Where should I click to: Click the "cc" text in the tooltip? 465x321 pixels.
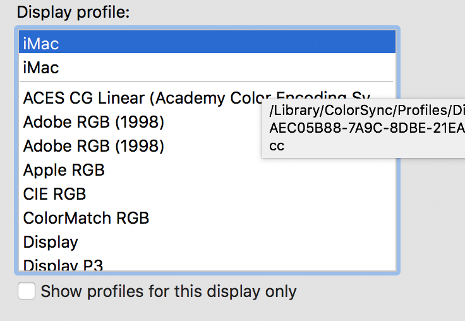click(x=277, y=145)
